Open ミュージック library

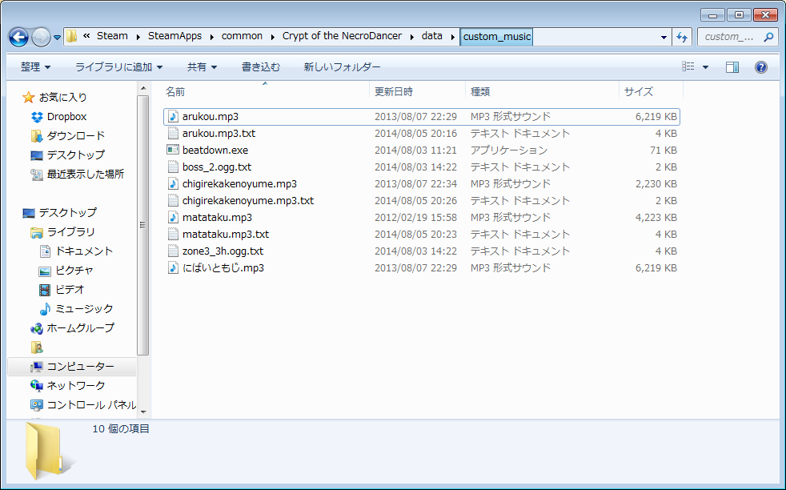[84, 308]
